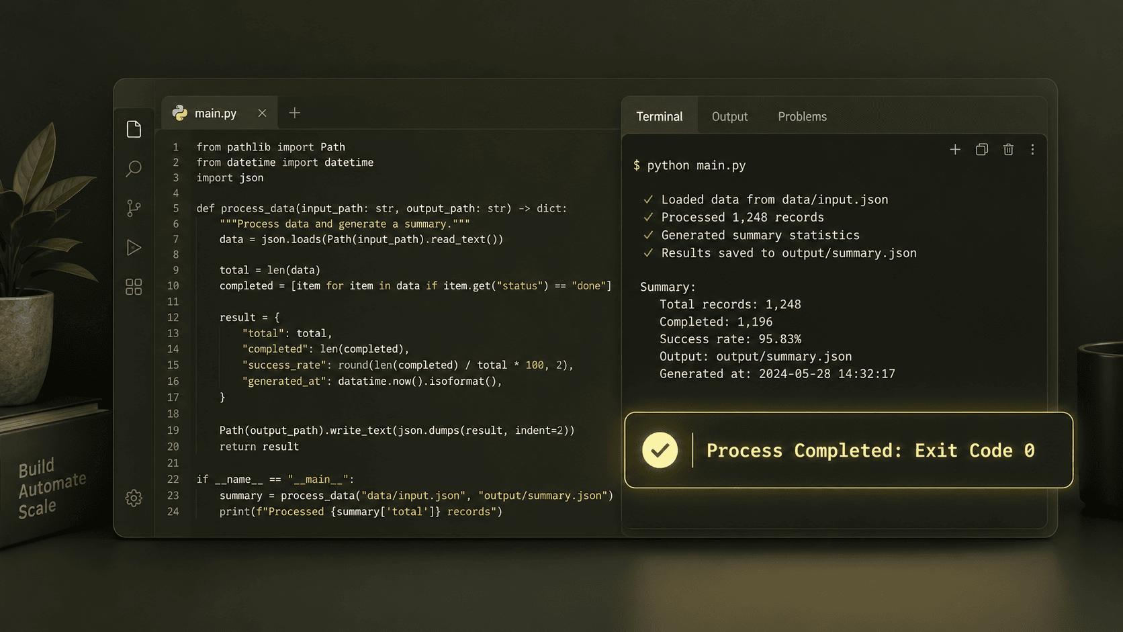Screen dimensions: 1123x632
Task: Click 'Path(output_path).write_text' code line
Action: coord(397,430)
